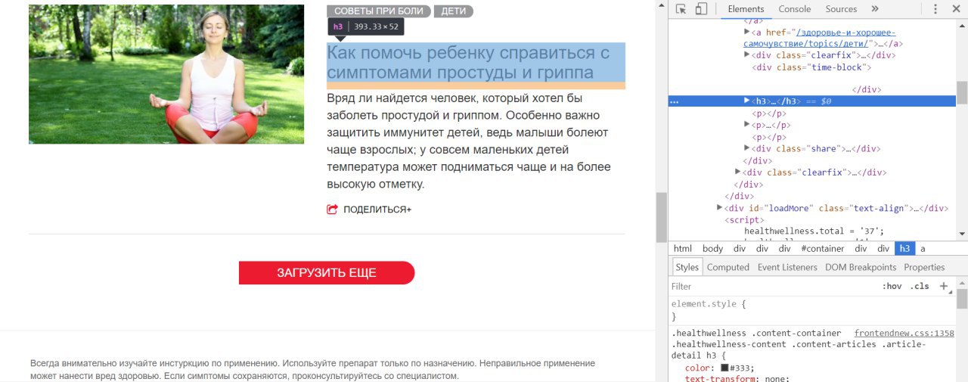Select the Styles sidebar tab
The image size is (968, 382).
pos(687,267)
